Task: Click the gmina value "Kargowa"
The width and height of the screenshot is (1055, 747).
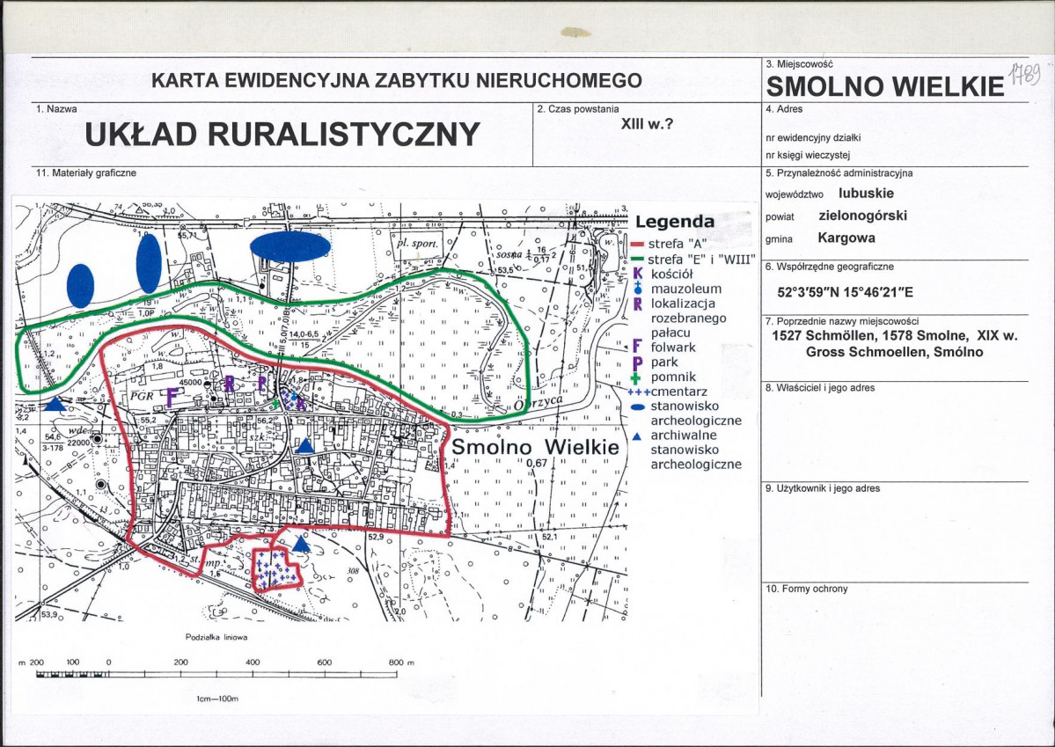Action: coord(846,238)
